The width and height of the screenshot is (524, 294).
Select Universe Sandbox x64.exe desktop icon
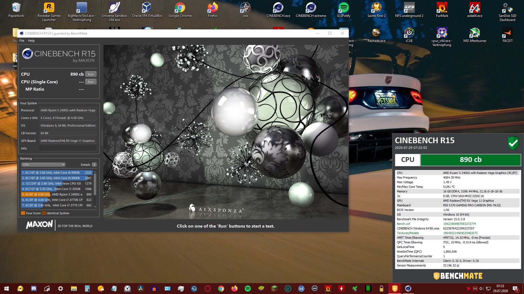click(114, 12)
